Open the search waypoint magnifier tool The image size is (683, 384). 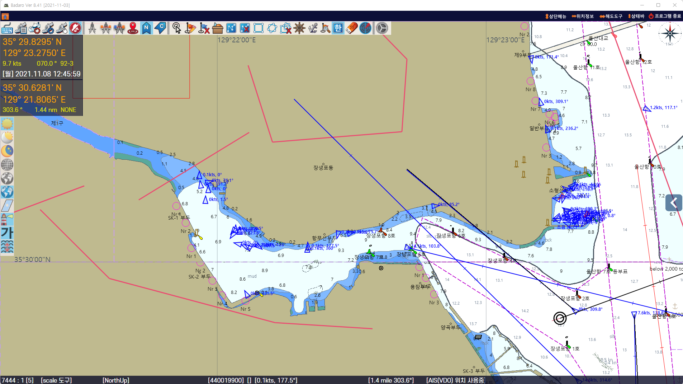point(326,28)
